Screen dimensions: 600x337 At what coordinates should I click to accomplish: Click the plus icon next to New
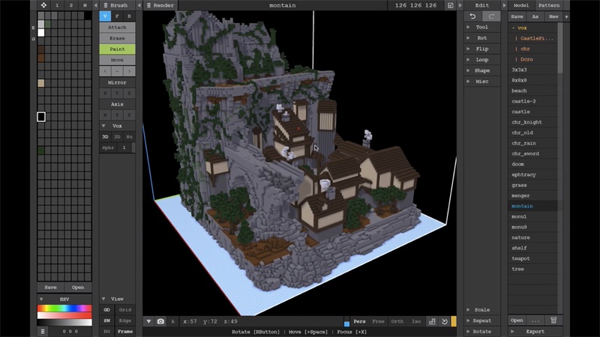[566, 16]
